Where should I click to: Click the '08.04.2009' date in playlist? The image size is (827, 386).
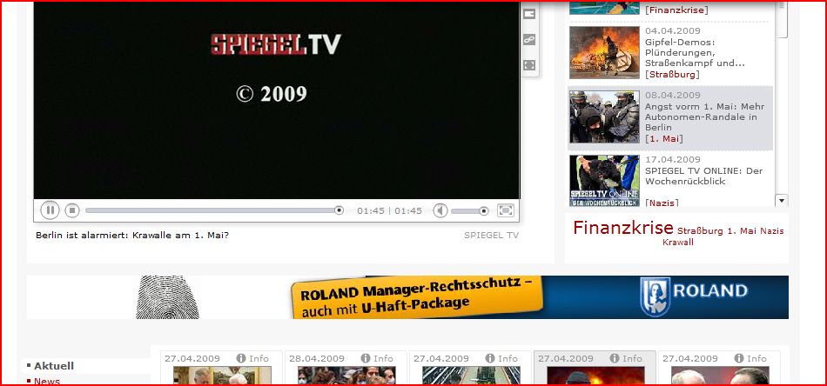(x=672, y=96)
